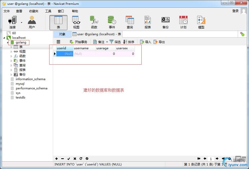Open the hamburger menu in table toolbar
Viewport: 249px width, 169px height.
(58, 42)
